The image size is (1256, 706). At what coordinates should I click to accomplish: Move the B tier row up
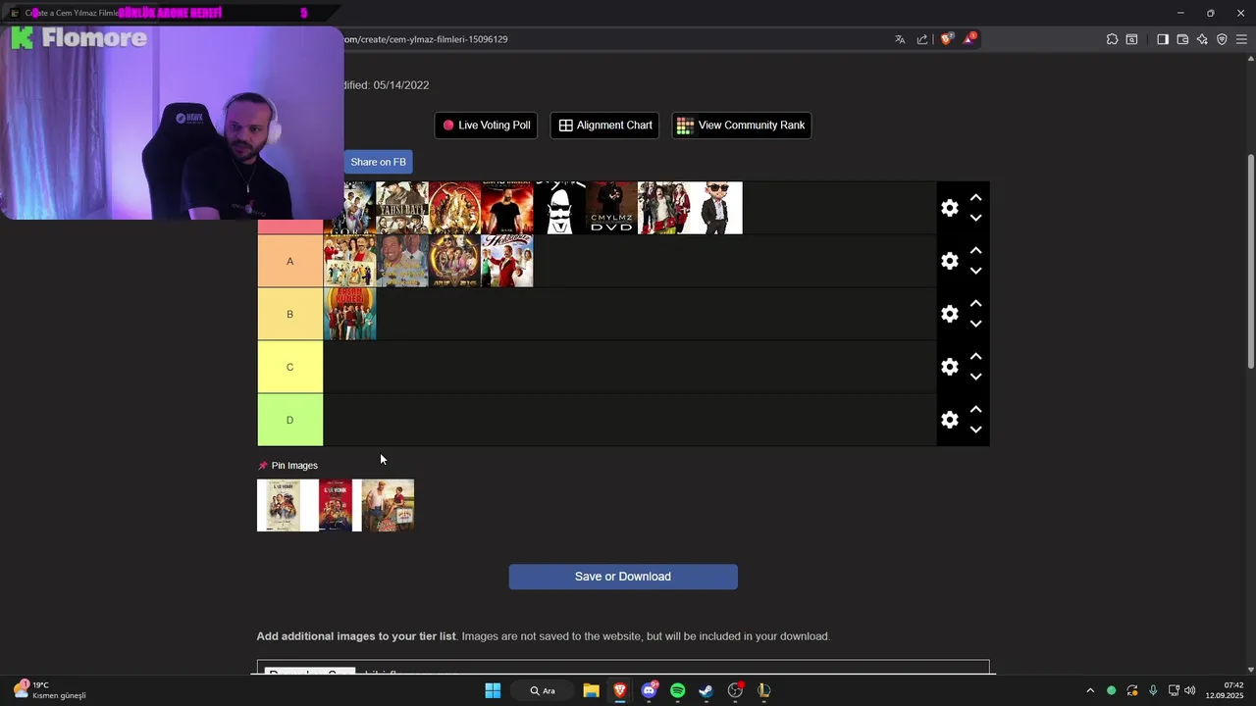point(975,303)
